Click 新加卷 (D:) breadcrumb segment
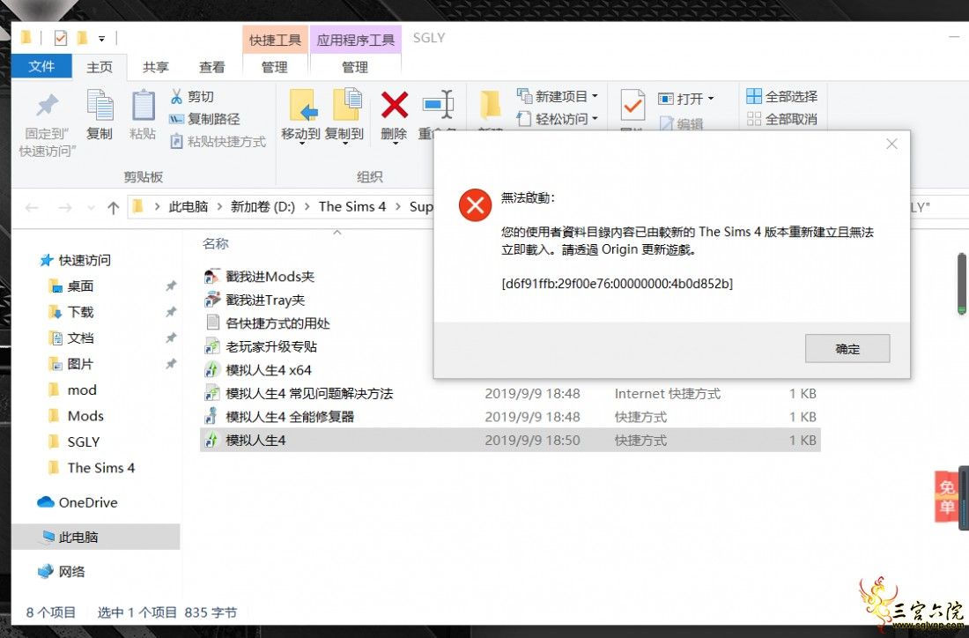Screen dimensions: 969x638 point(263,207)
